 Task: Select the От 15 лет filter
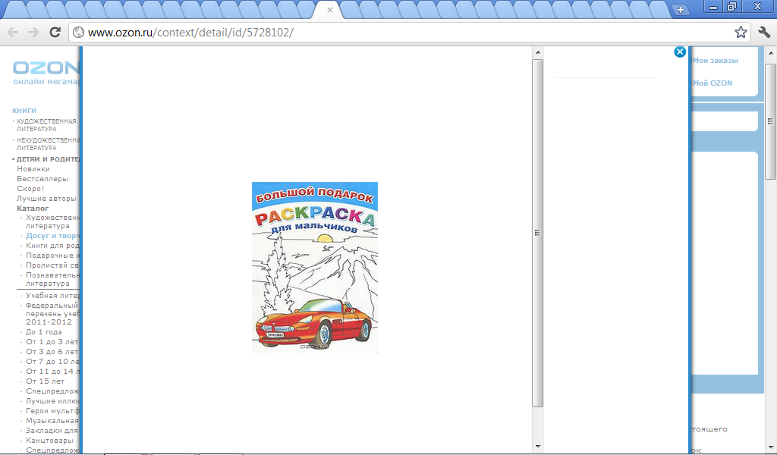(x=45, y=381)
